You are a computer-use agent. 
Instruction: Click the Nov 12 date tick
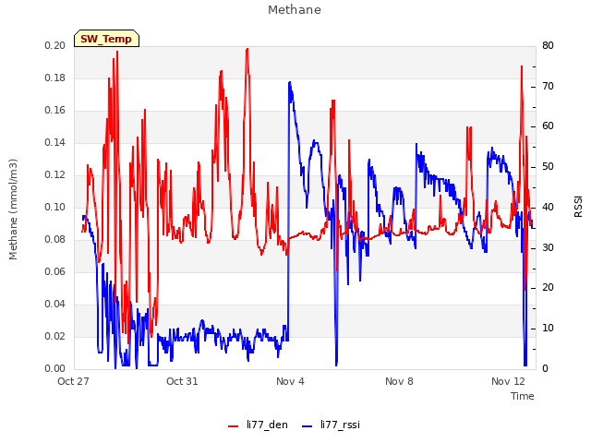click(x=508, y=381)
